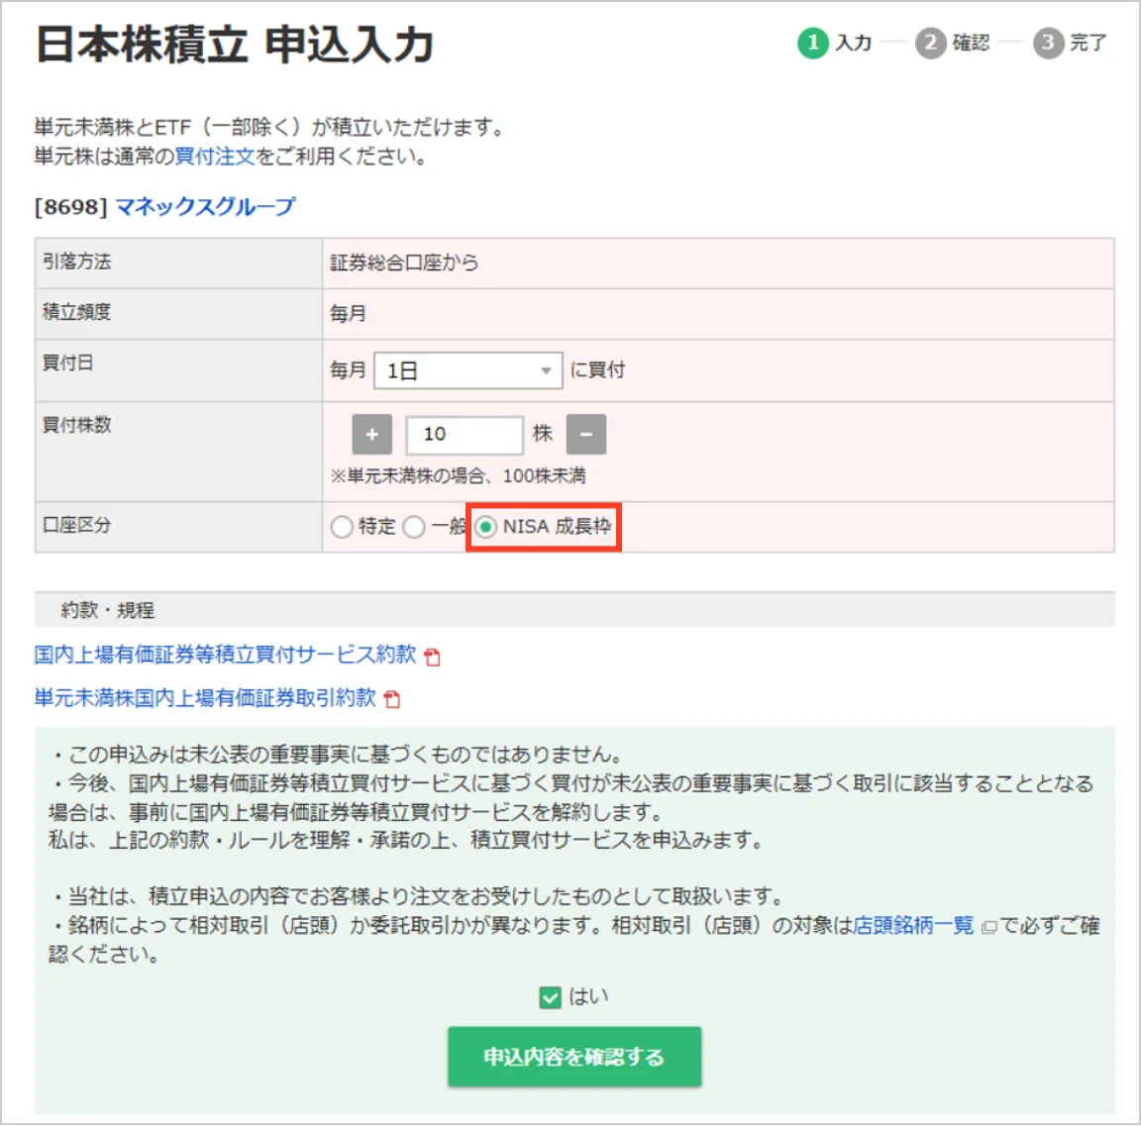Select the 特定 account radio button
1141x1126 pixels.
[x=342, y=527]
